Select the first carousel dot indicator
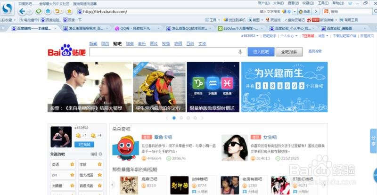The width and height of the screenshot is (377, 195). 174,118
